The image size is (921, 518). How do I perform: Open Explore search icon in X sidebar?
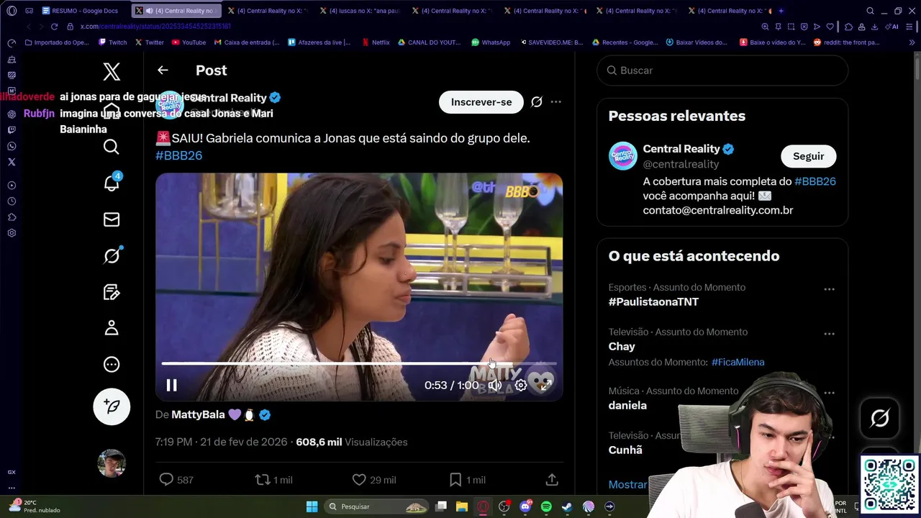(x=112, y=147)
